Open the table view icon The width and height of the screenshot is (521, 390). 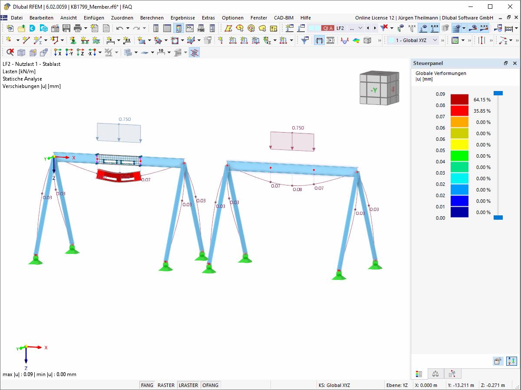[x=167, y=28]
